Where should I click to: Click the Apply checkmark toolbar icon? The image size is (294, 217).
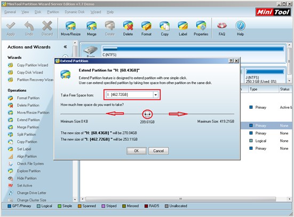(11, 29)
